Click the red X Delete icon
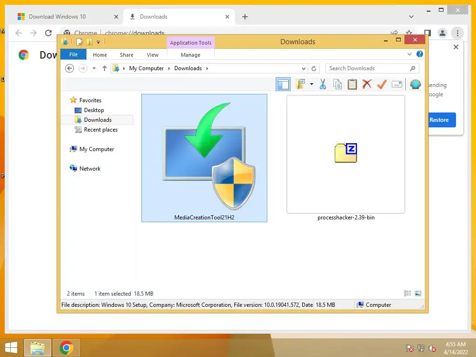The height and width of the screenshot is (357, 476). click(367, 84)
